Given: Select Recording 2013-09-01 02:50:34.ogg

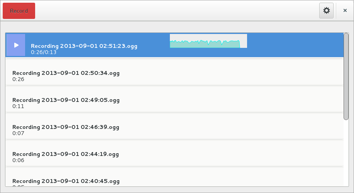Looking at the screenshot, I should click(x=174, y=73).
